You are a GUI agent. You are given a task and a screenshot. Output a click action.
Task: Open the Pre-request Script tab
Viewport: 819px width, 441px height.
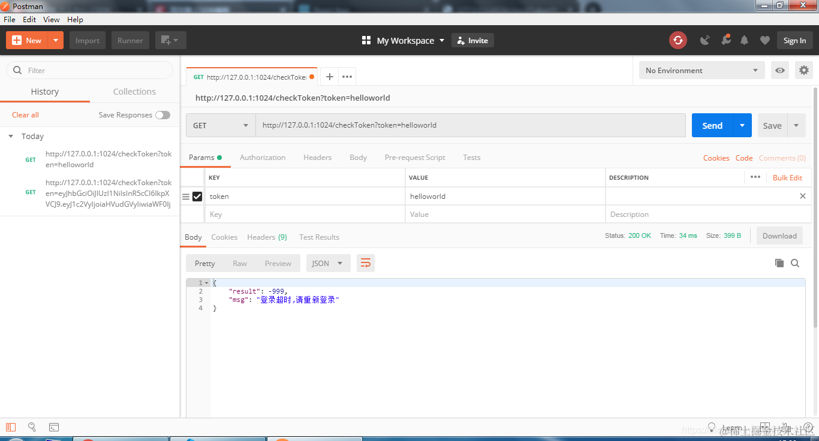pos(415,158)
